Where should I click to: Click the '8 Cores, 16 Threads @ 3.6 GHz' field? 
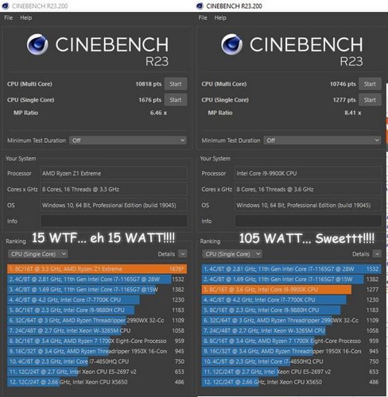pos(308,189)
